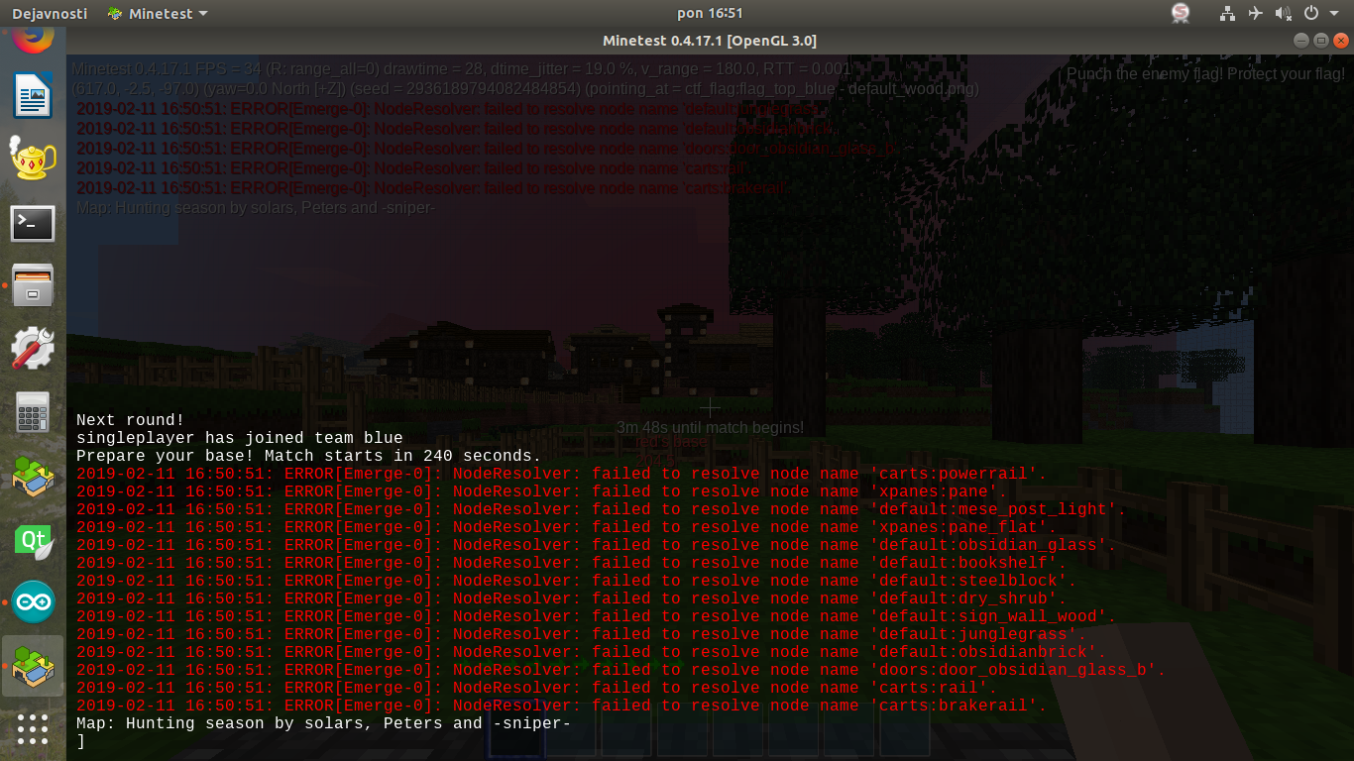The image size is (1354, 761).
Task: Maximize the Minetest window
Action: click(1320, 41)
